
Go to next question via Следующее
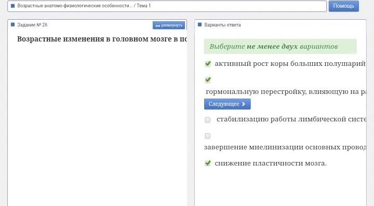228,104
